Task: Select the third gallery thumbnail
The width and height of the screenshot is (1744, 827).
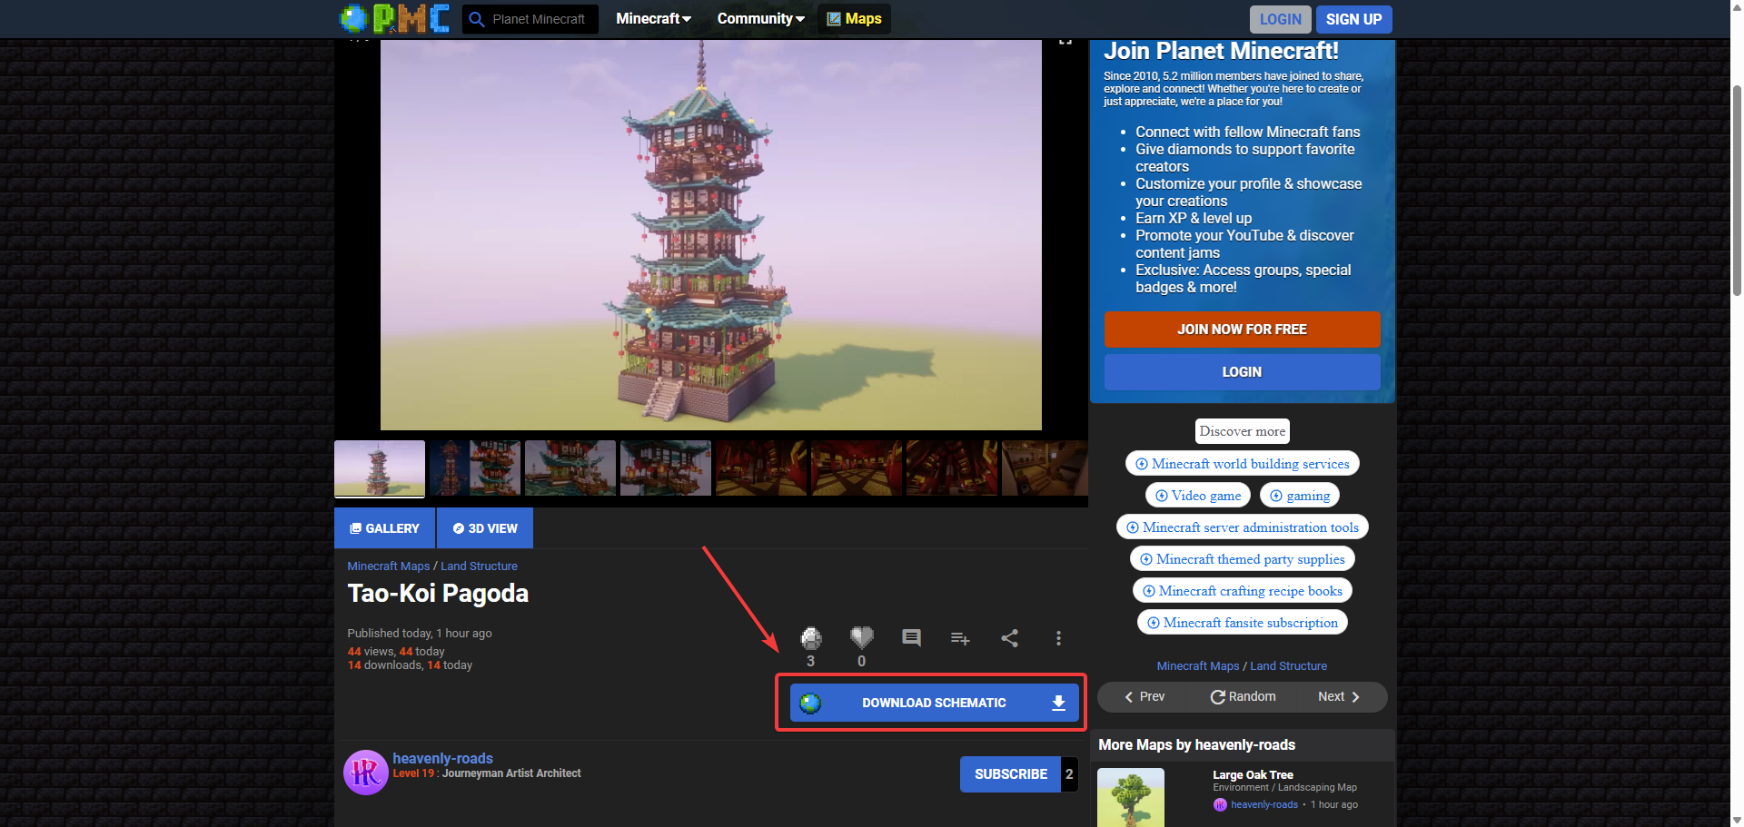Action: click(x=570, y=468)
